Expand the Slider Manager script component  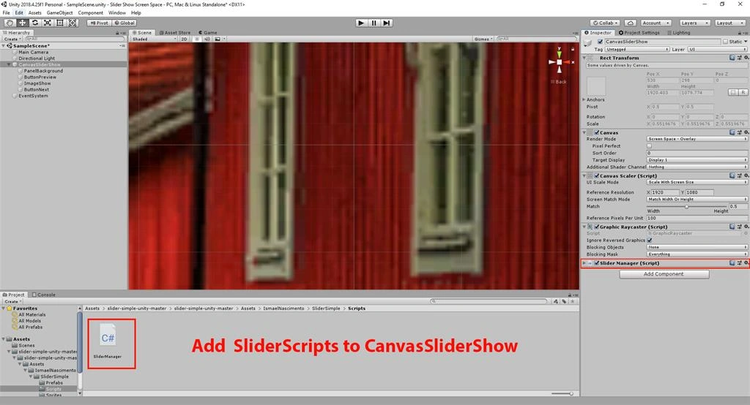pos(584,262)
